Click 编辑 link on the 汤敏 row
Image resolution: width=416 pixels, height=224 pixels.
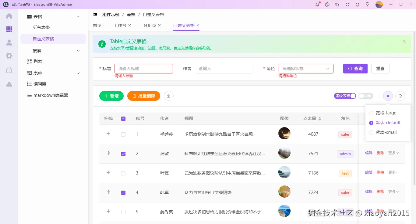pos(368,153)
